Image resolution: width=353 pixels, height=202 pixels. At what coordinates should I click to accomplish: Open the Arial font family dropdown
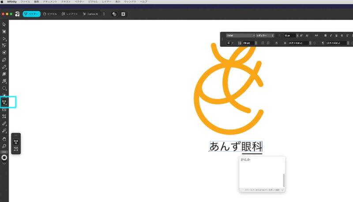(240, 36)
